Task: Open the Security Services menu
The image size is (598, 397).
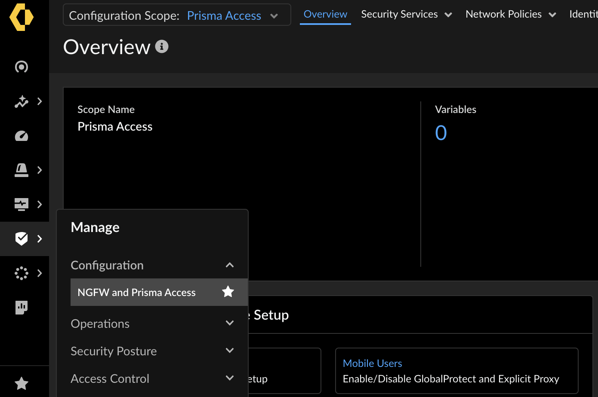Action: 406,15
